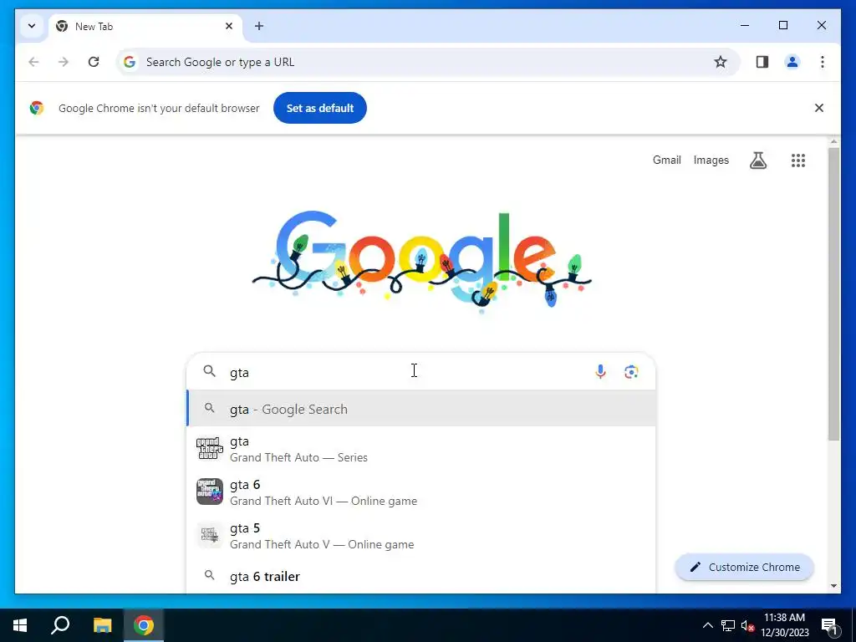Open muted volume tray icon

pos(747,625)
